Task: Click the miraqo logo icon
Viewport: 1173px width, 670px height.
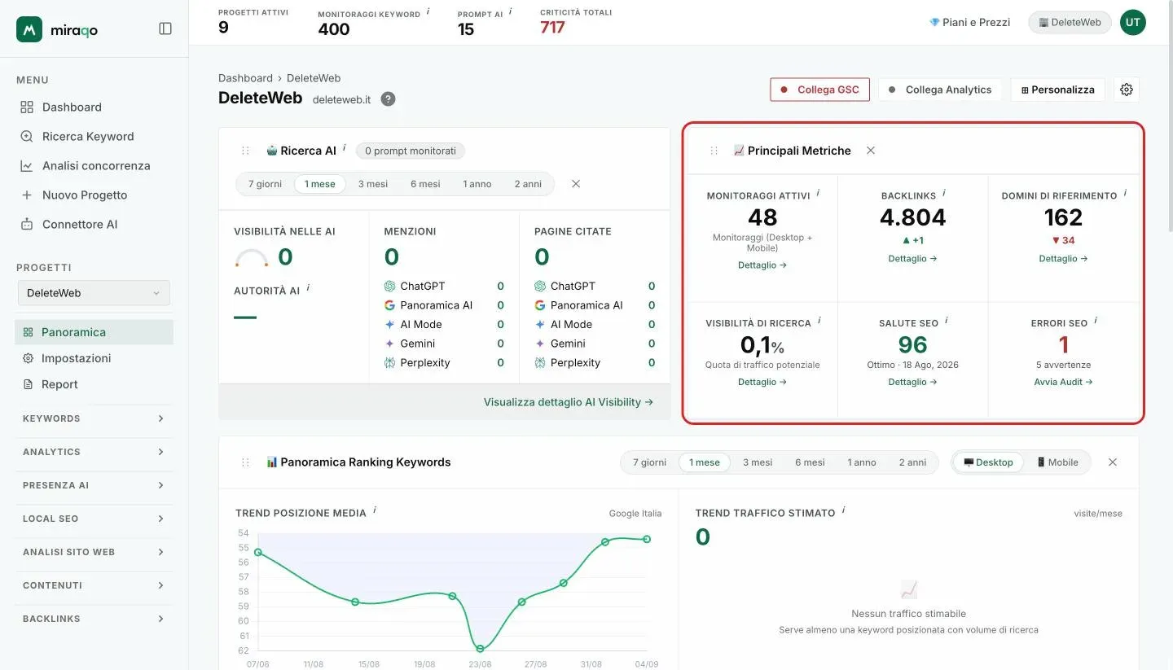Action: coord(29,29)
